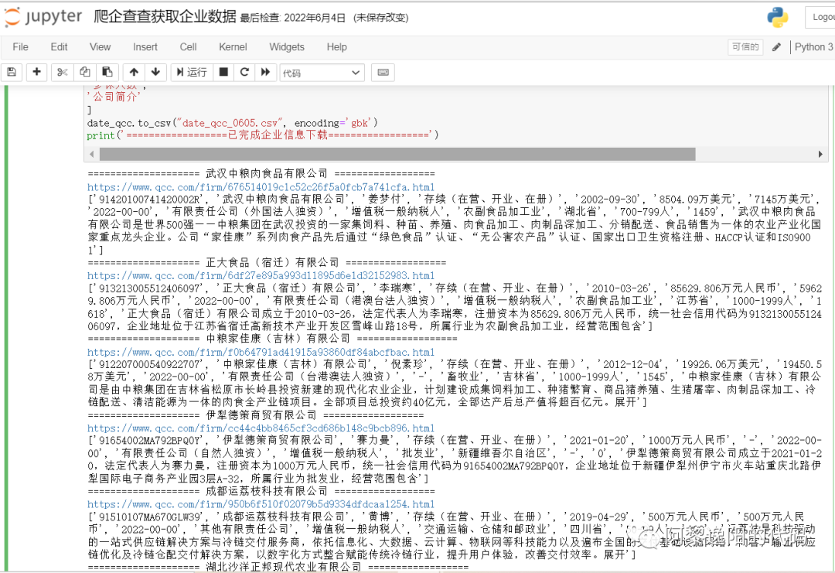Restart the kernel

click(x=244, y=72)
